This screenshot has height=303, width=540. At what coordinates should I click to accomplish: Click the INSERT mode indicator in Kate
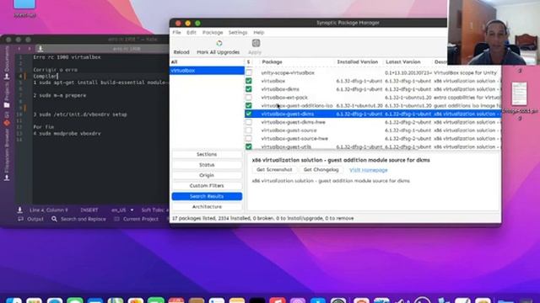point(89,210)
